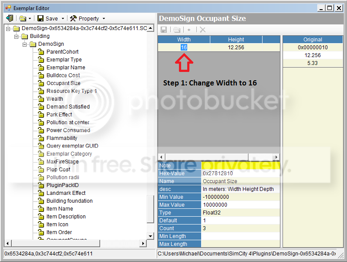The height and width of the screenshot is (262, 347).
Task: Select the Item Description property
Action: coord(66,217)
